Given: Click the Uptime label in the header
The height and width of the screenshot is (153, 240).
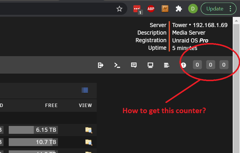Looking at the screenshot, I should tap(157, 48).
